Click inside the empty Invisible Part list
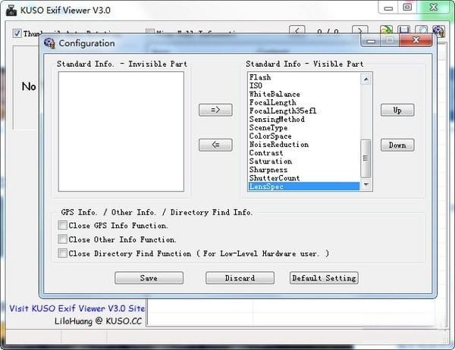Viewport: 455px width, 350px height. 121,131
